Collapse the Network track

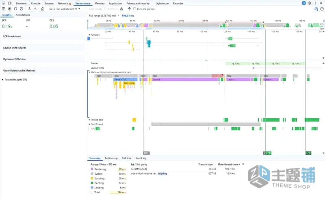click(x=89, y=35)
